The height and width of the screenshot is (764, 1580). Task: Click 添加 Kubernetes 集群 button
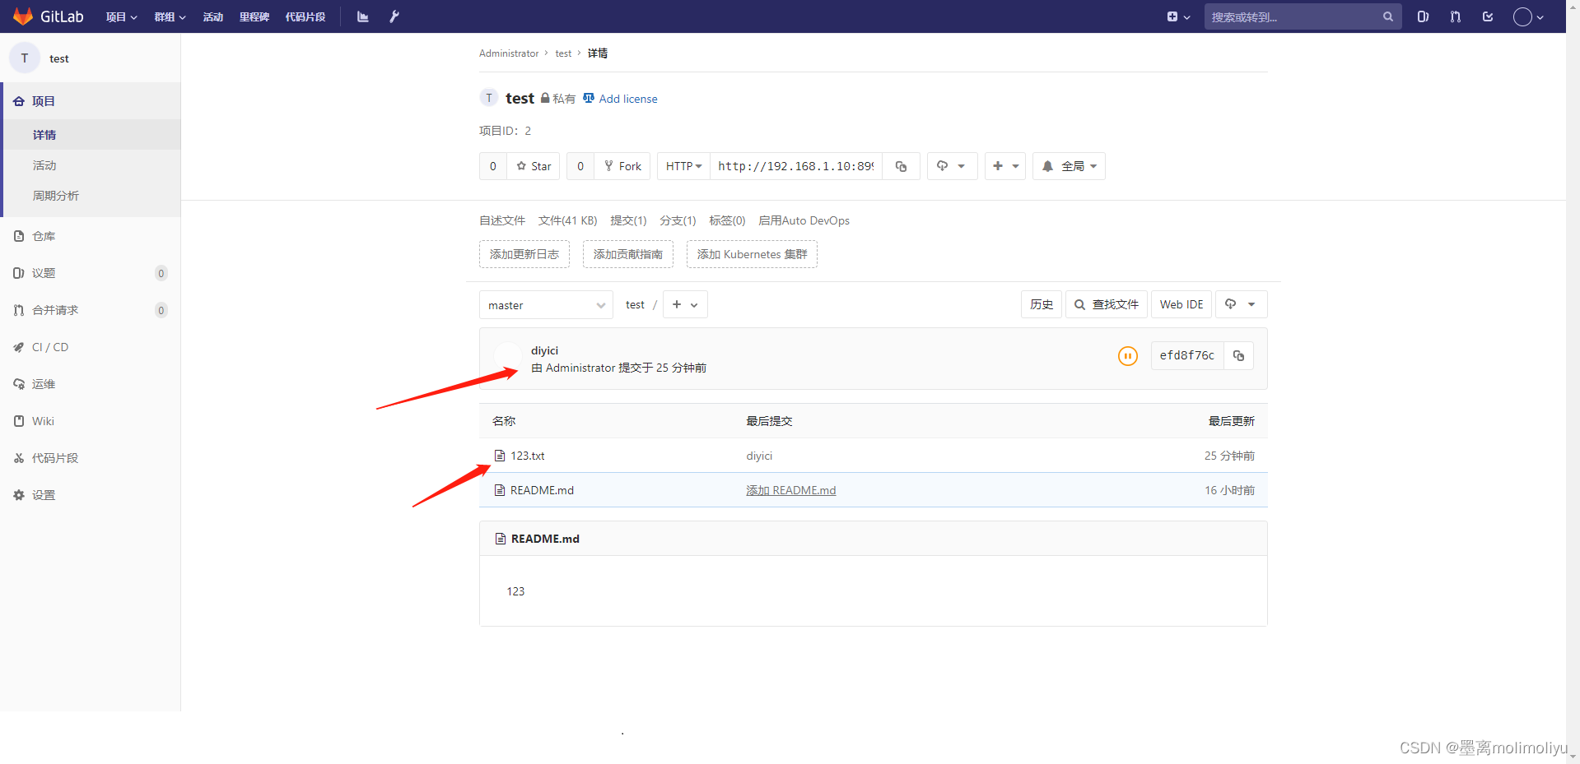click(752, 254)
